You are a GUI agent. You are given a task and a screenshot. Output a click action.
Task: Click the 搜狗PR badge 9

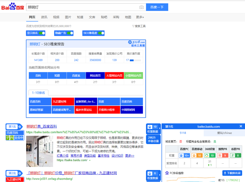click(x=223, y=155)
